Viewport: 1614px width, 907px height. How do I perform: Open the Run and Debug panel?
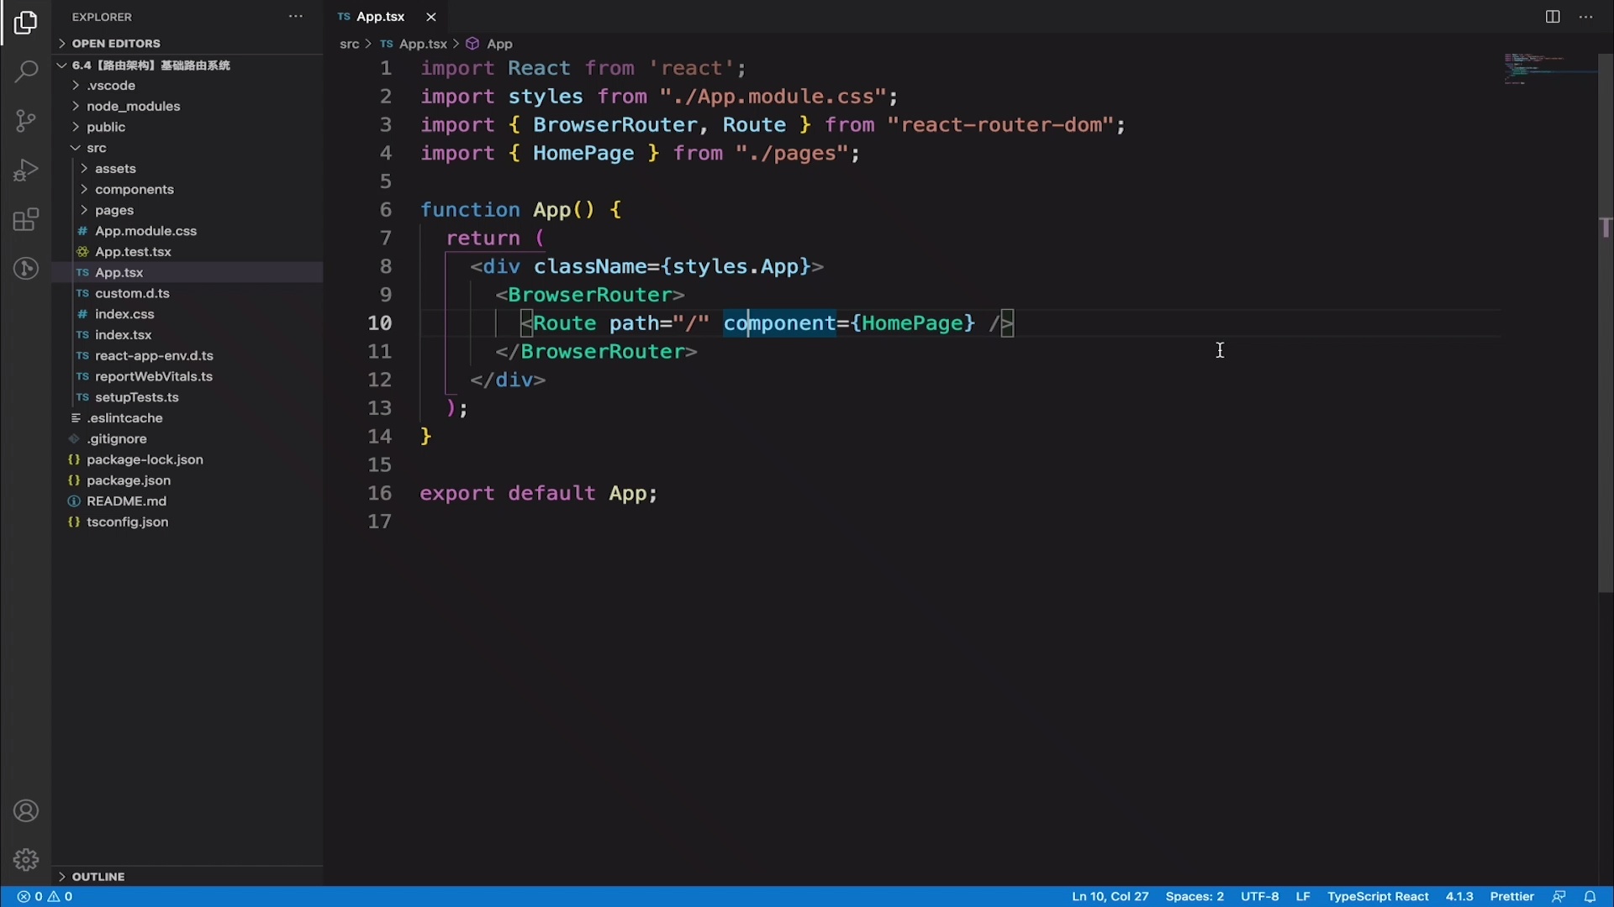[x=26, y=170]
